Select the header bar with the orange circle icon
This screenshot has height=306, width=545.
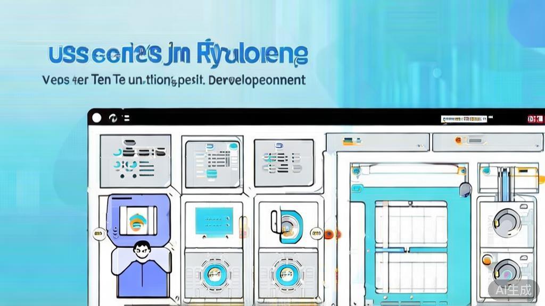pos(488,142)
